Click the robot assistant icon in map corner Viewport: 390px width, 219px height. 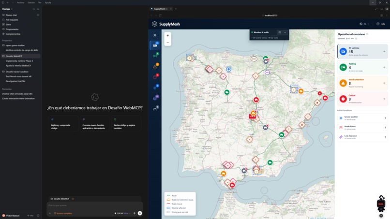pyautogui.click(x=381, y=204)
